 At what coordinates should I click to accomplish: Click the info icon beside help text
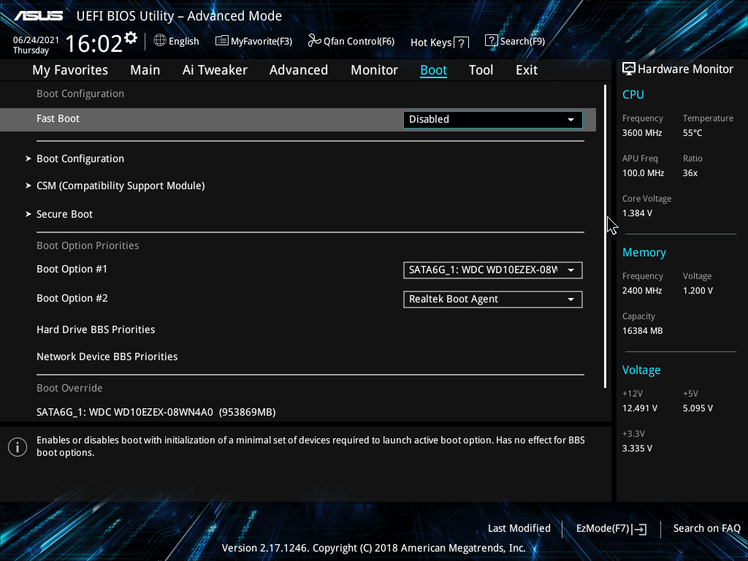[x=18, y=447]
